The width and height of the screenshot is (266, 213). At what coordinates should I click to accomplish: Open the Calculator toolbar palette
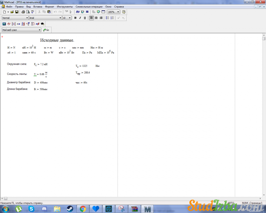point(4,24)
